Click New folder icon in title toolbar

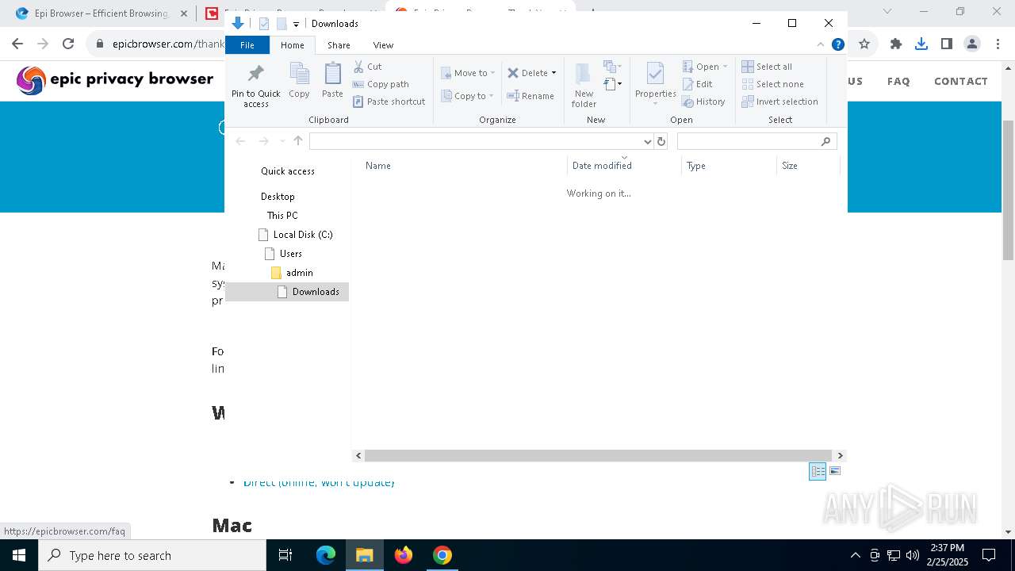(x=282, y=24)
